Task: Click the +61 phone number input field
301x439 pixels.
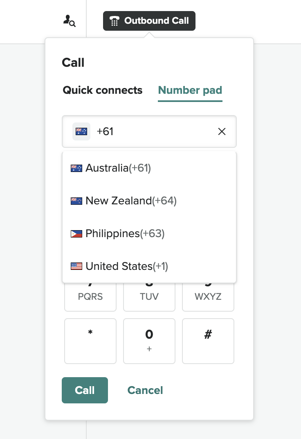Action: tap(155, 131)
